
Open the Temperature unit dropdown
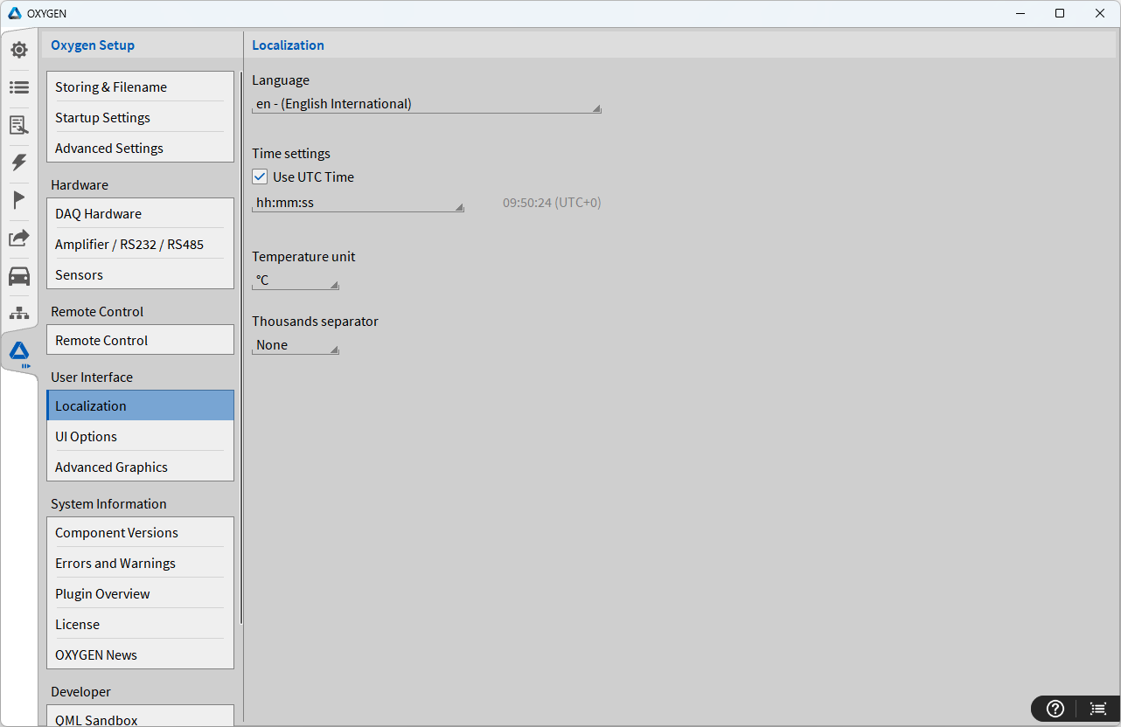point(295,281)
